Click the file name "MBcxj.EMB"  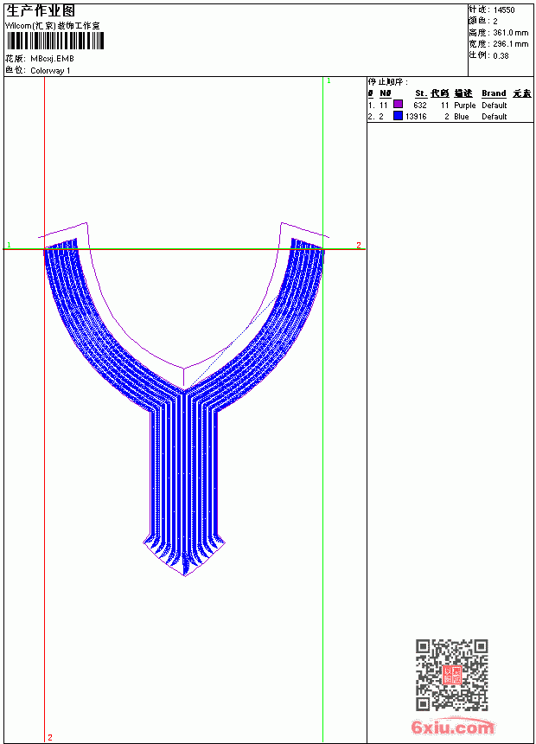(x=52, y=58)
